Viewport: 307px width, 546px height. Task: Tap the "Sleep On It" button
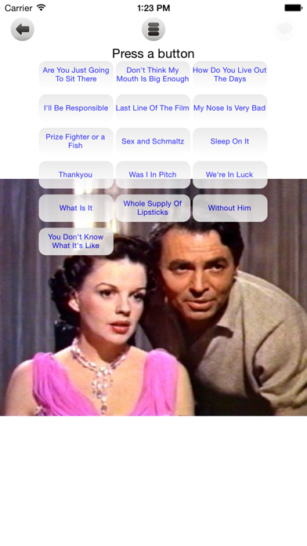(229, 141)
